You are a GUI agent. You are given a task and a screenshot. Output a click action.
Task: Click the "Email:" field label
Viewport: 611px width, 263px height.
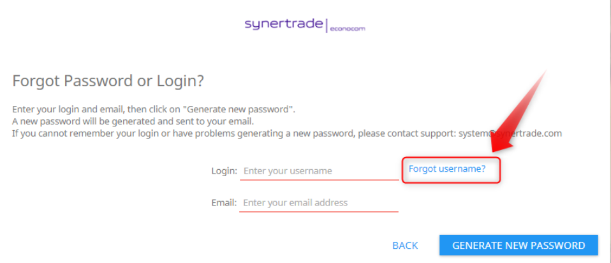click(x=224, y=203)
